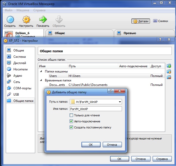Select the Debian_6 virtual machine
This screenshot has width=176, height=166.
coord(23,34)
